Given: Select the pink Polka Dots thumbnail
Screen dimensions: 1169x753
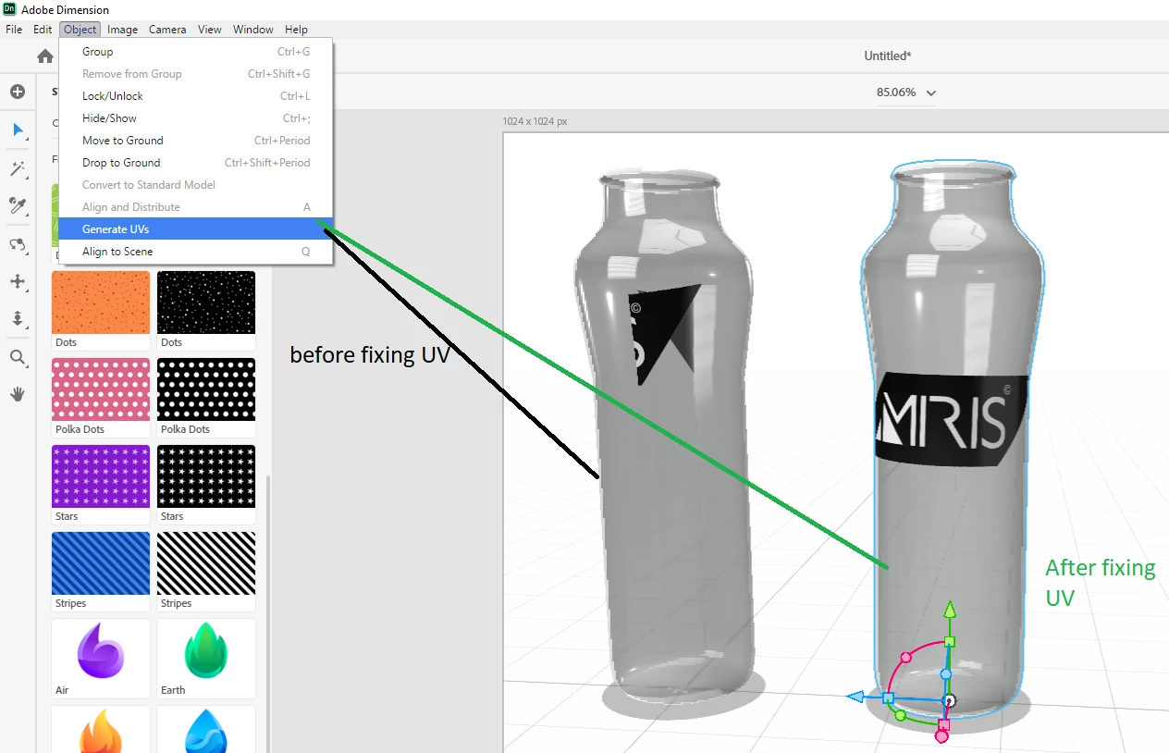Looking at the screenshot, I should pyautogui.click(x=101, y=389).
